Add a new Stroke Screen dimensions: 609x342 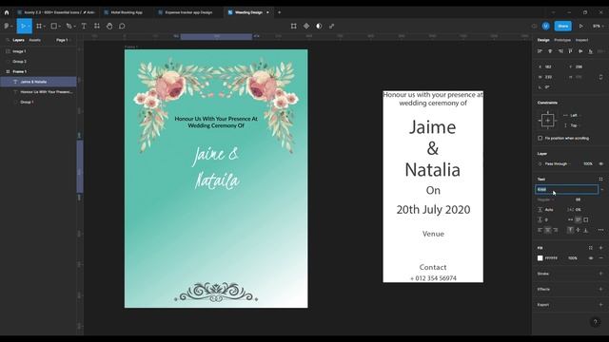(600, 274)
